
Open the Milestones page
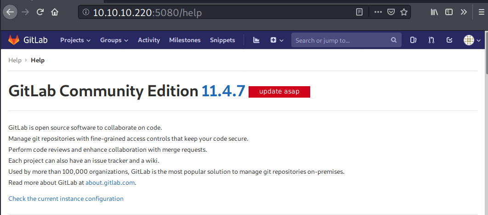coord(185,40)
